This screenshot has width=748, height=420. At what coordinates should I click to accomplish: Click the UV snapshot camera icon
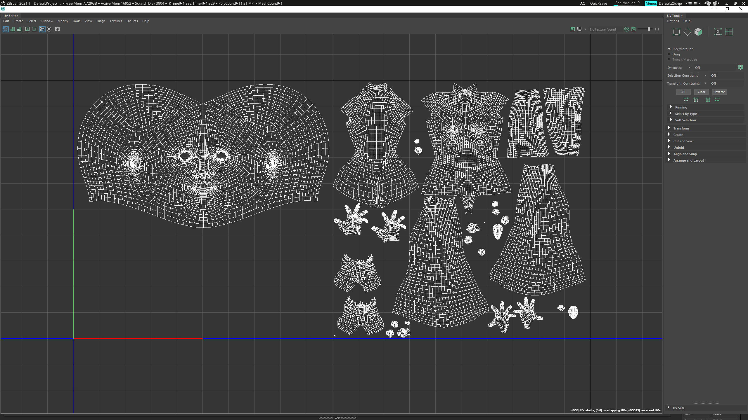tap(57, 29)
